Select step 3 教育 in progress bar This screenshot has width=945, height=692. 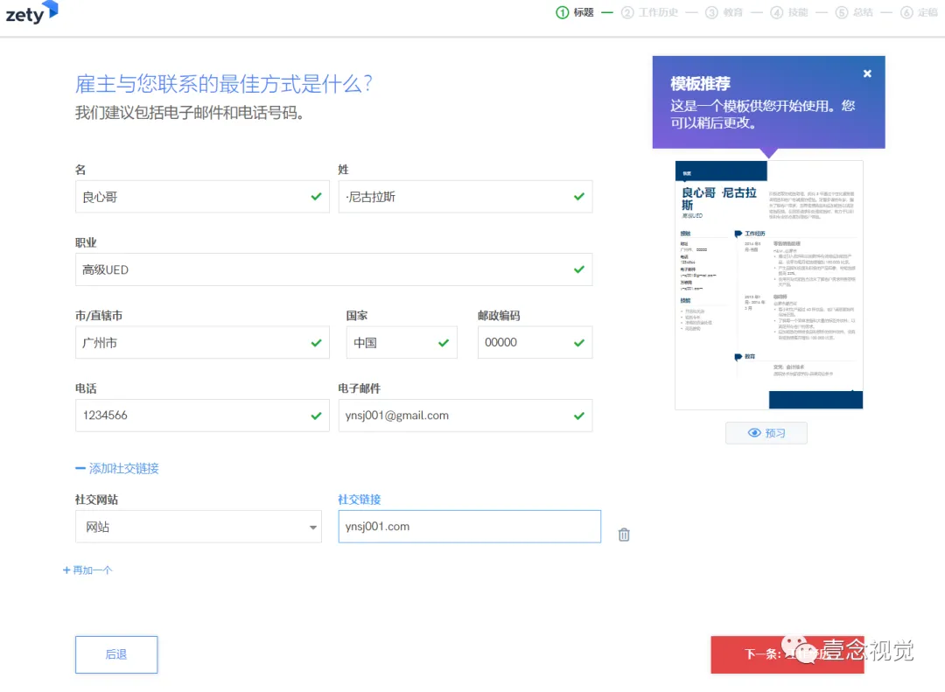click(724, 12)
